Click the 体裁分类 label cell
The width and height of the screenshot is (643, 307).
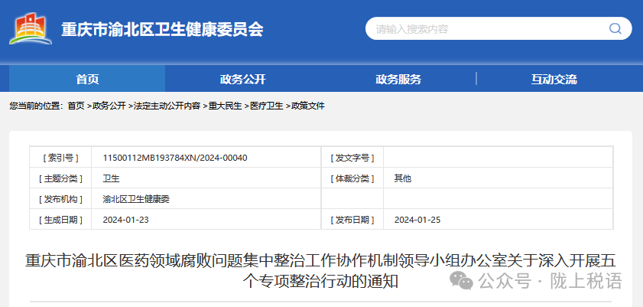pos(352,178)
